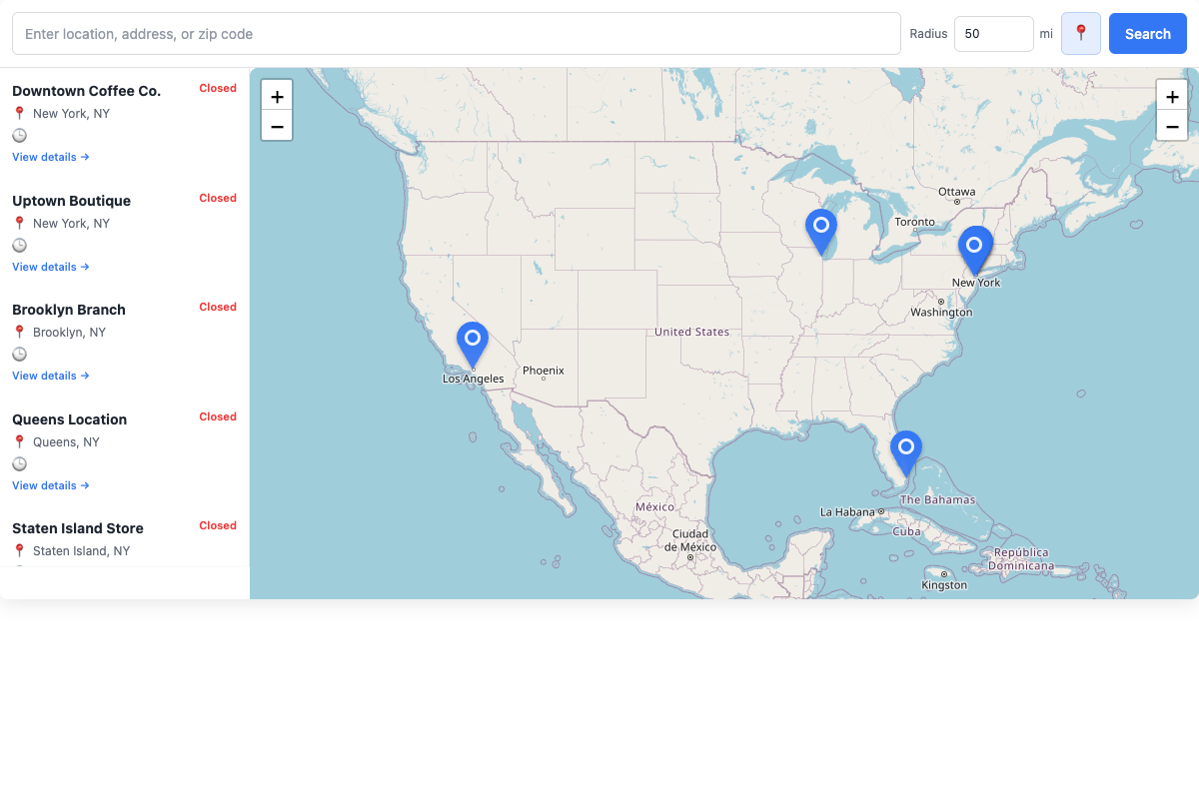Viewport: 1199px width, 799px height.
Task: Select the Downtown Coffee Co. store title
Action: pyautogui.click(x=86, y=91)
